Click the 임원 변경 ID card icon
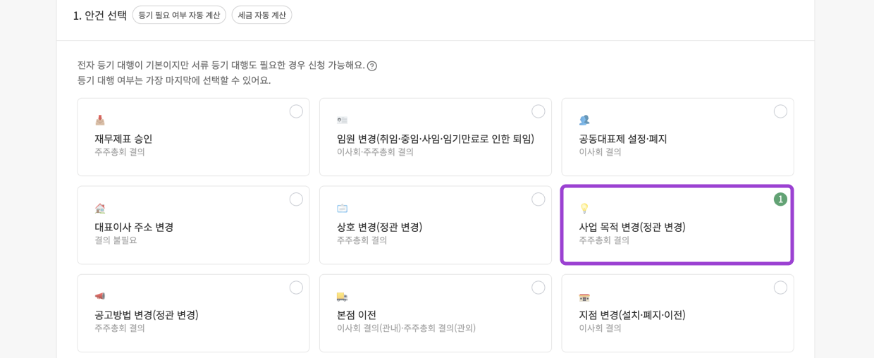This screenshot has width=874, height=358. coord(342,120)
